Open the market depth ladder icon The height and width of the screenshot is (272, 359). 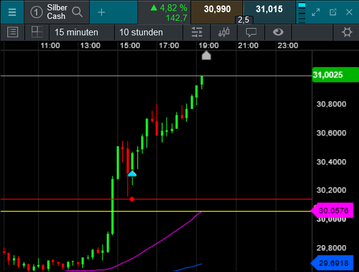pyautogui.click(x=302, y=12)
